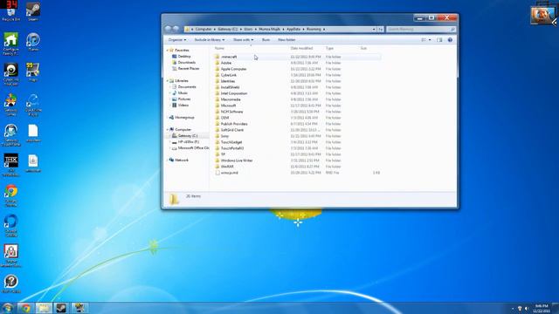This screenshot has width=559, height=314.
Task: Open Google Chrome desktop shortcut
Action: pyautogui.click(x=11, y=195)
